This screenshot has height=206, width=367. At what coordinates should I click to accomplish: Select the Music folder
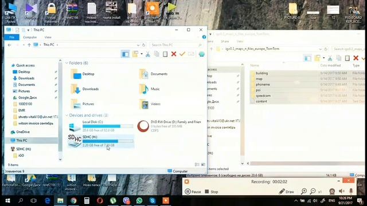(149, 89)
